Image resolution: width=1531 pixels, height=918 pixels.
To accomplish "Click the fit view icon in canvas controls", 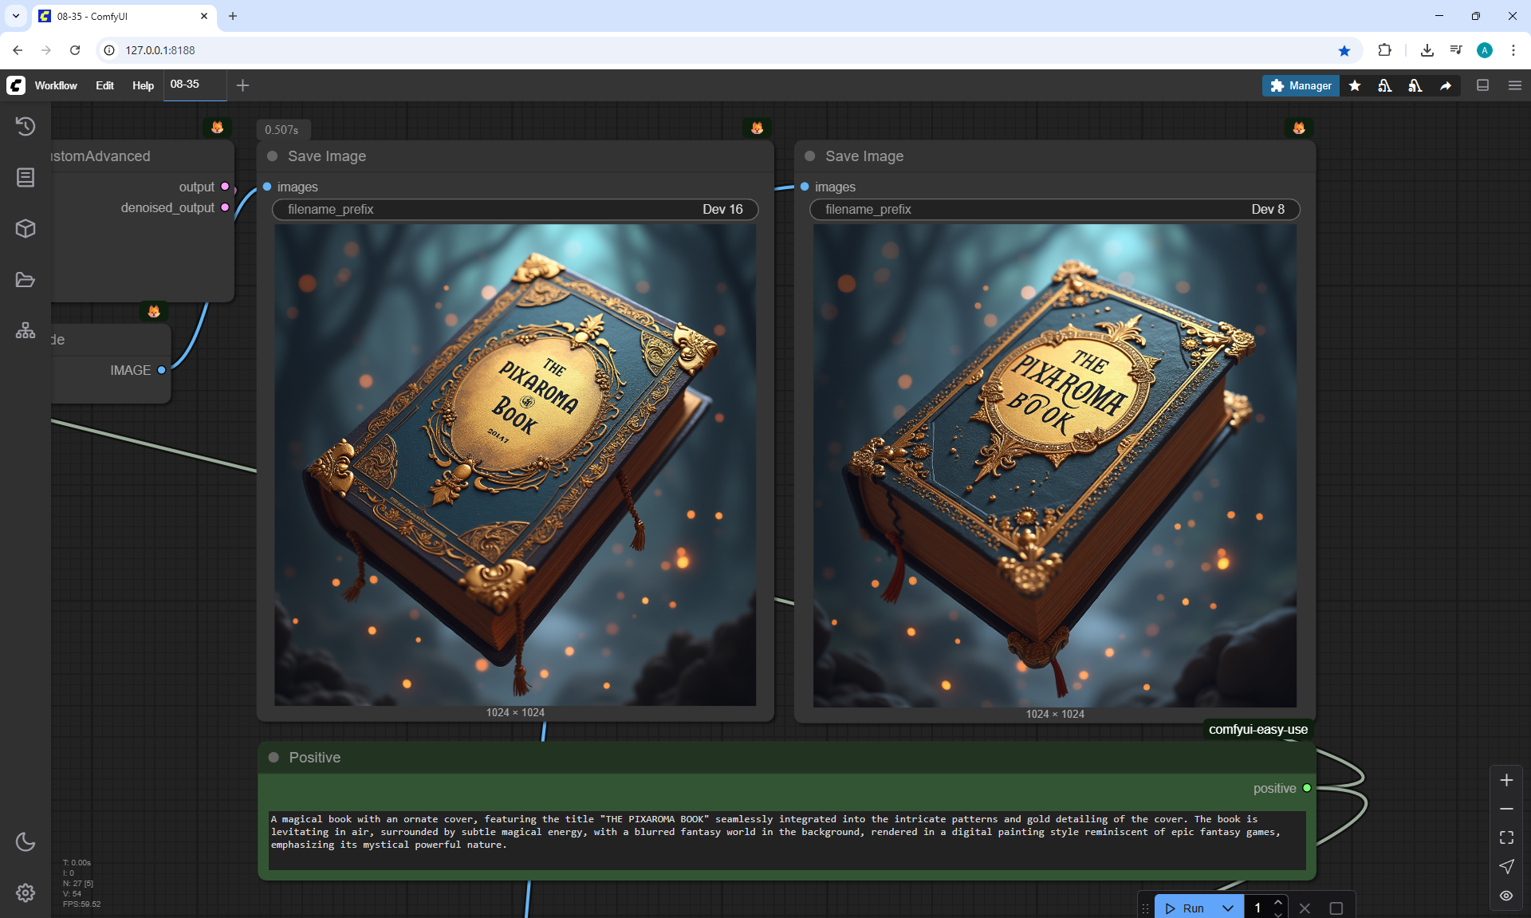I will [1506, 837].
